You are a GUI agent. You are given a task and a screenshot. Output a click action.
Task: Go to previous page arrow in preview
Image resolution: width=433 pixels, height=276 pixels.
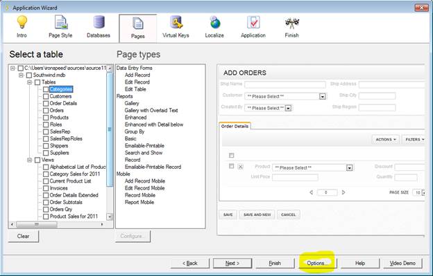pos(311,192)
